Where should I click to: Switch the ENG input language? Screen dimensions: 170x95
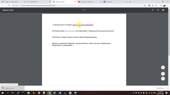(155, 93)
